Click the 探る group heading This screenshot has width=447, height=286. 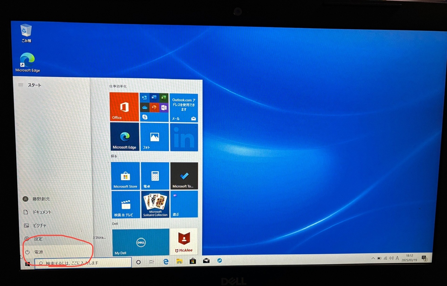coord(114,156)
